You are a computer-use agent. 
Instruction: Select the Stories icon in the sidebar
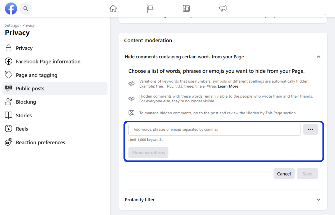point(9,115)
